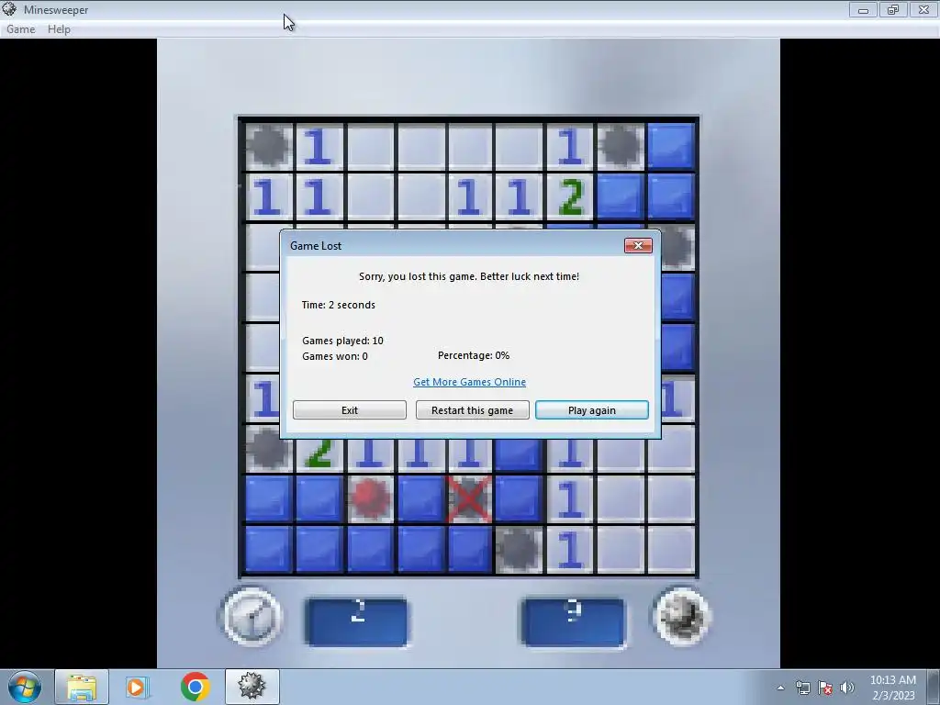The image size is (940, 705).
Task: Minimize the Minesweeper window
Action: [863, 9]
